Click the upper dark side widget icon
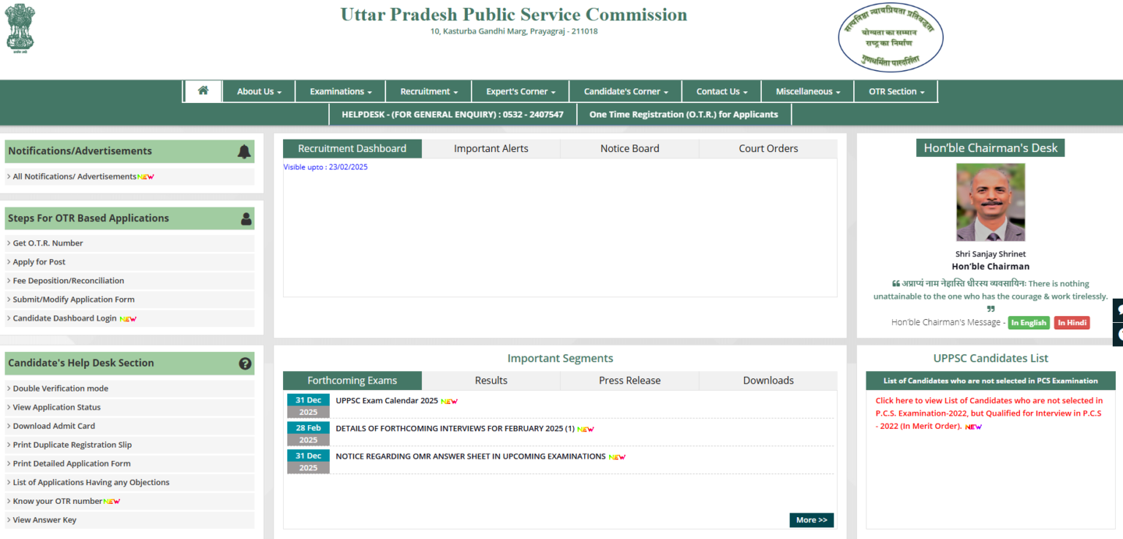The height and width of the screenshot is (539, 1123). coord(1118,310)
